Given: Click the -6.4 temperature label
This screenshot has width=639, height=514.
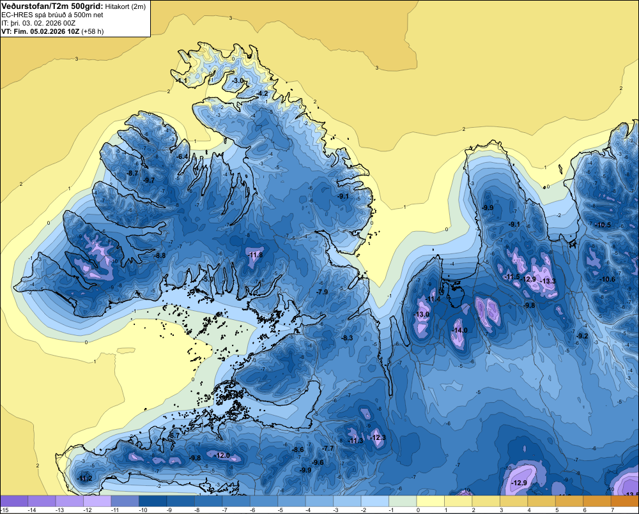Looking at the screenshot, I should tap(183, 156).
